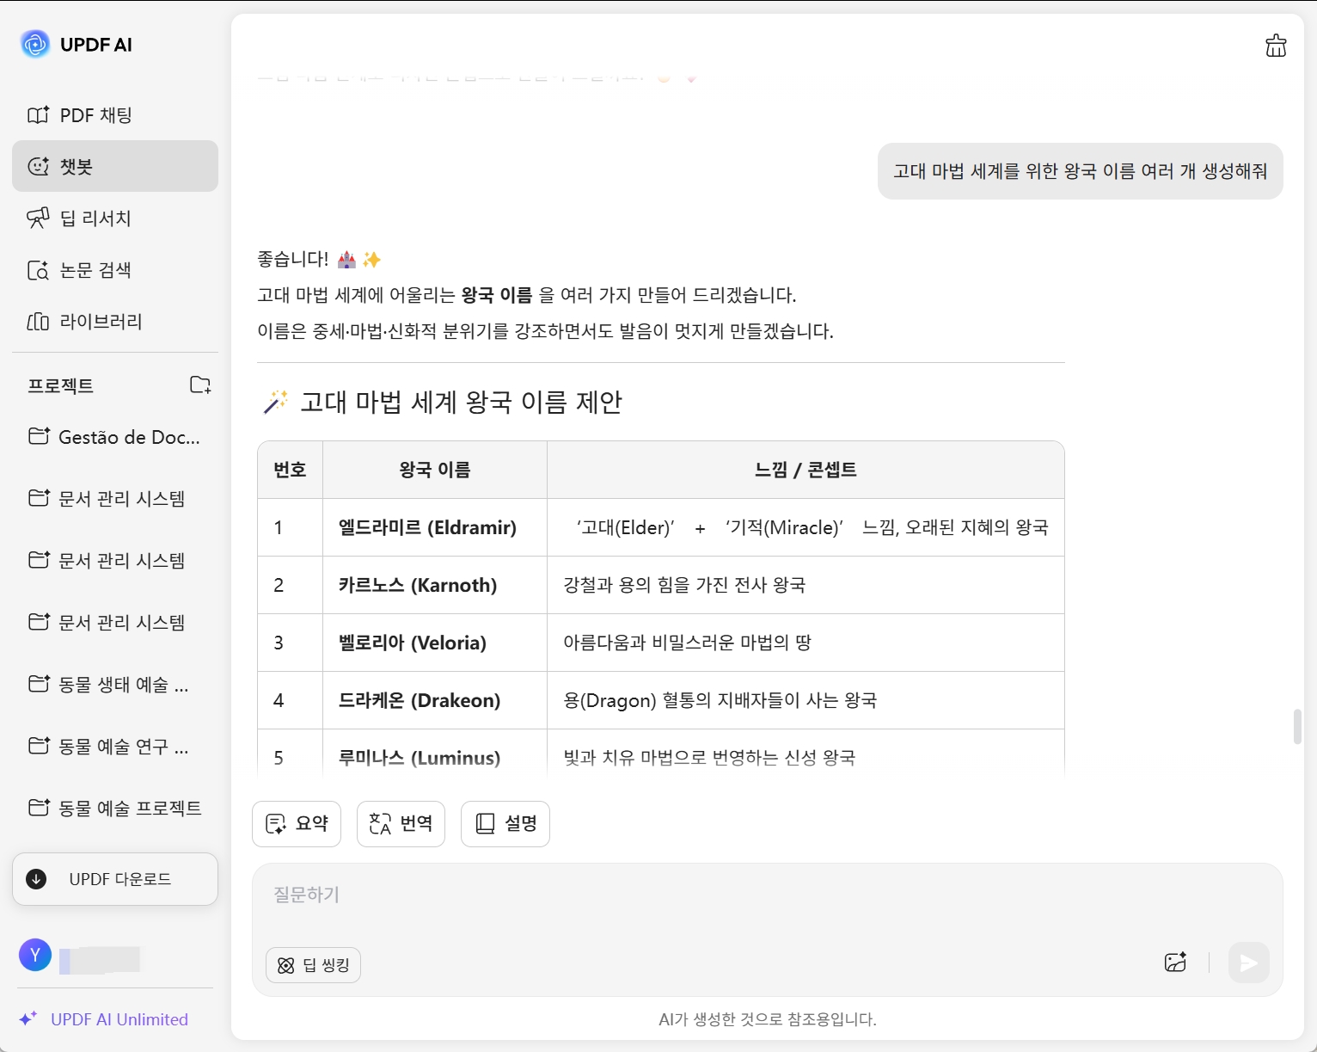The width and height of the screenshot is (1317, 1052).
Task: Click the UPDF download arrow icon
Action: point(36,879)
